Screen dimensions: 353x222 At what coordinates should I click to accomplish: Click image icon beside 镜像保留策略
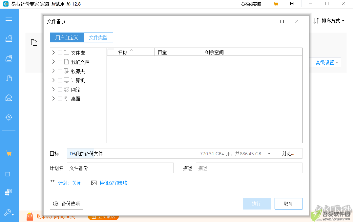pyautogui.click(x=94, y=183)
